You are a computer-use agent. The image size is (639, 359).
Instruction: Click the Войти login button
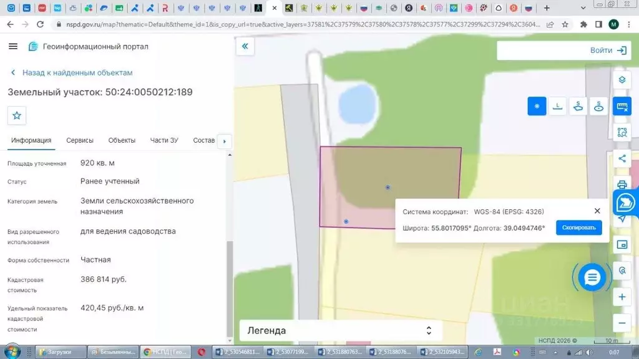point(608,50)
